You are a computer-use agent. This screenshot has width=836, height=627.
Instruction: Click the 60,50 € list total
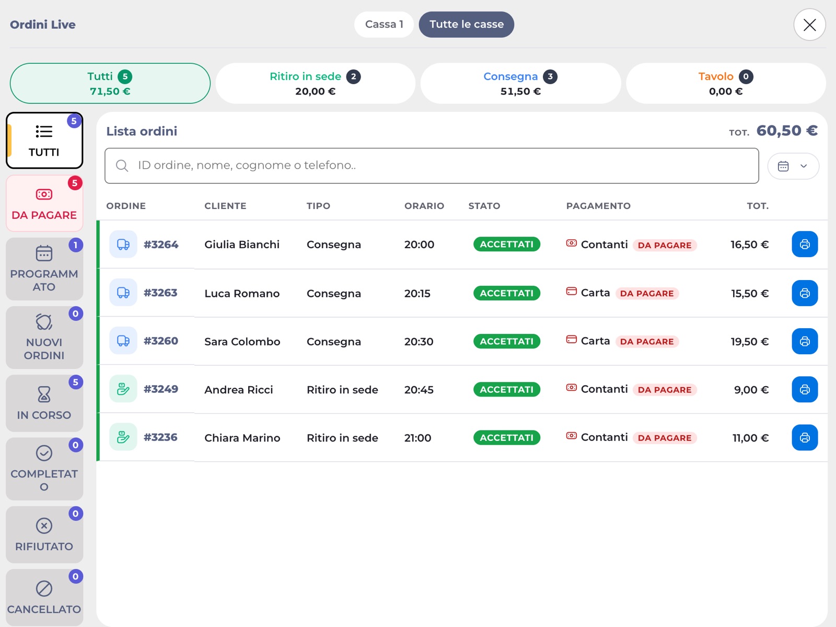click(x=787, y=131)
